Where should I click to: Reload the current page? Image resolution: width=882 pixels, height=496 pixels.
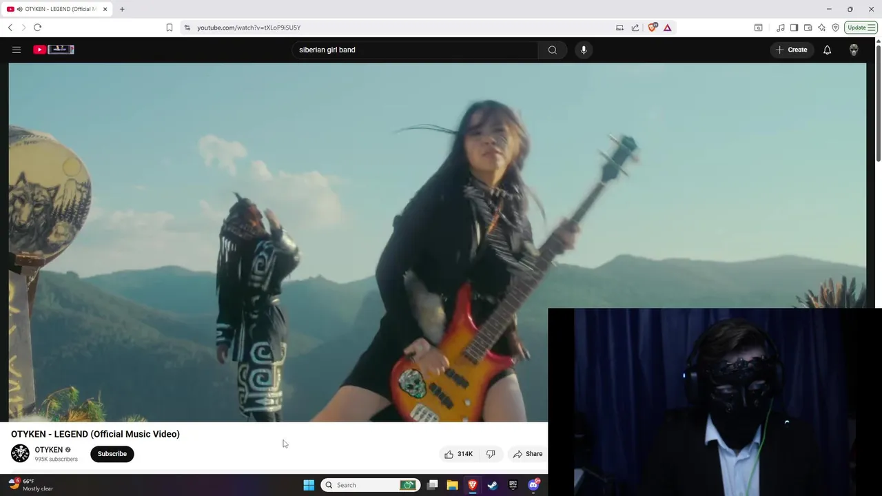(x=37, y=28)
